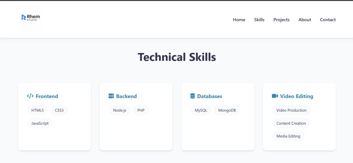Select the Video Production tag
Image resolution: width=353 pixels, height=163 pixels.
tap(292, 110)
